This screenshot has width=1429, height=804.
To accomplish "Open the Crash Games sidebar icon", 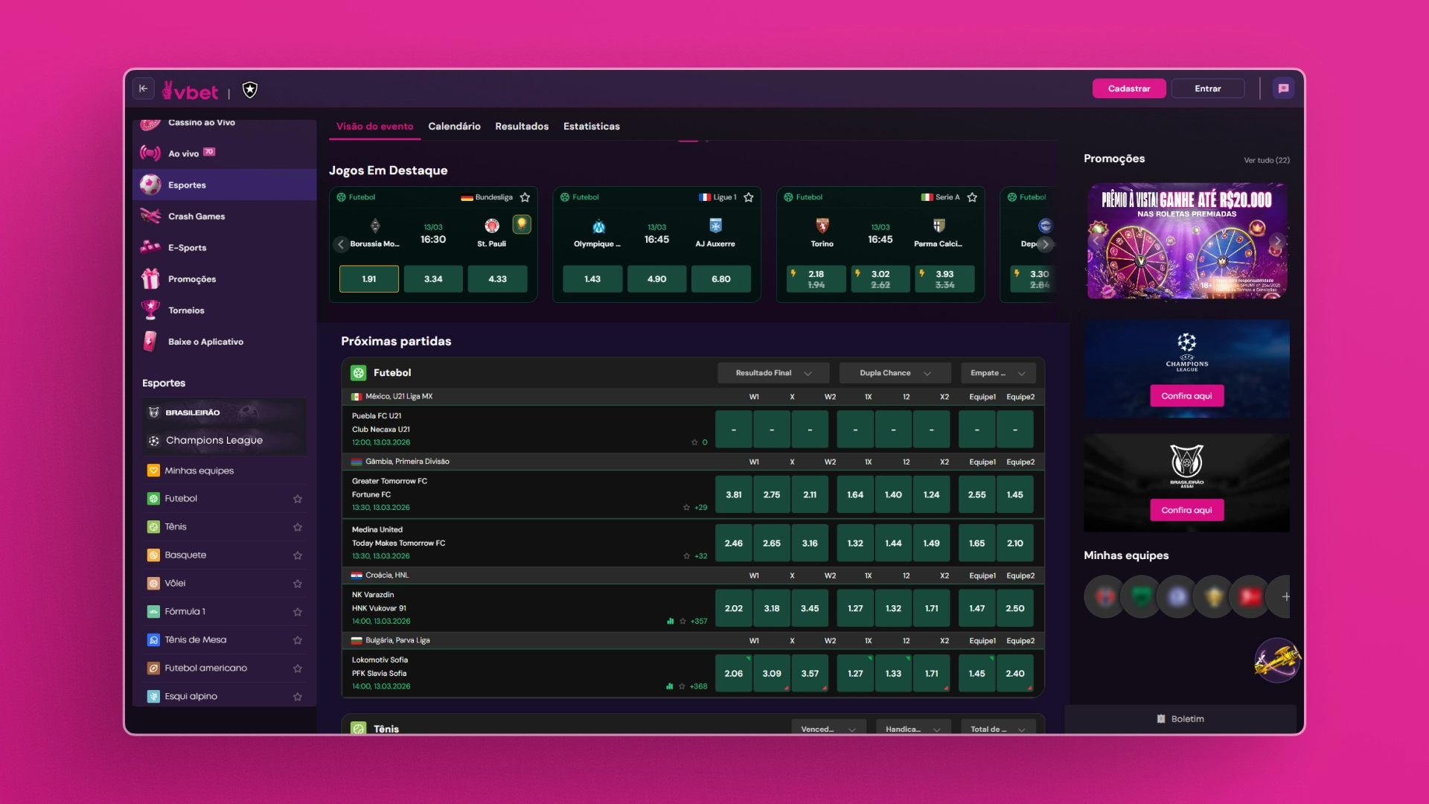I will (150, 216).
